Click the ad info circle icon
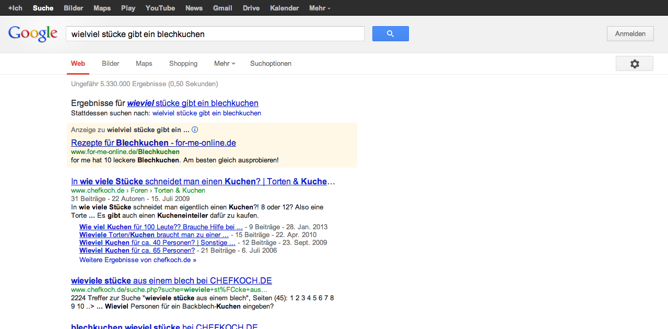668x329 pixels. [195, 130]
